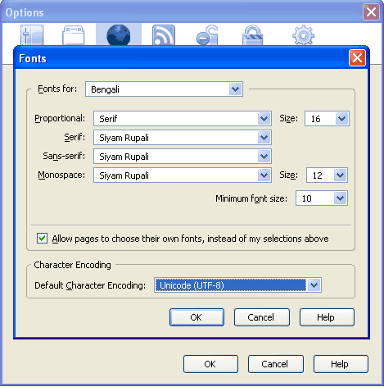This screenshot has height=387, width=384.
Task: Expand the Fonts for Bengali dropdown
Action: 164,89
